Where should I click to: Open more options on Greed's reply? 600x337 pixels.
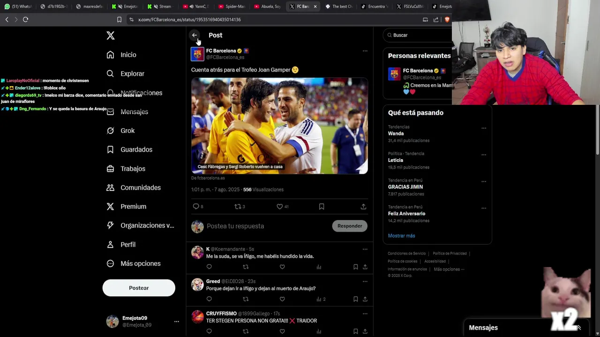[365, 282]
